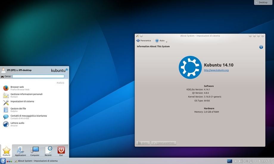
Task: Click into the Cerca search field
Action: click(38, 76)
